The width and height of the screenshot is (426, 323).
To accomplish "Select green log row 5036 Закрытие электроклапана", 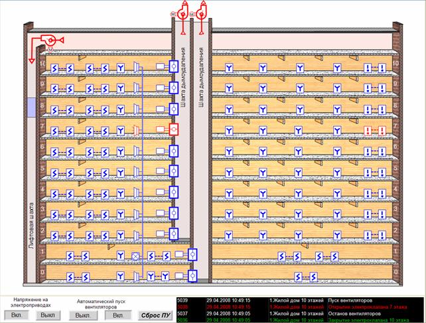I will (300, 320).
